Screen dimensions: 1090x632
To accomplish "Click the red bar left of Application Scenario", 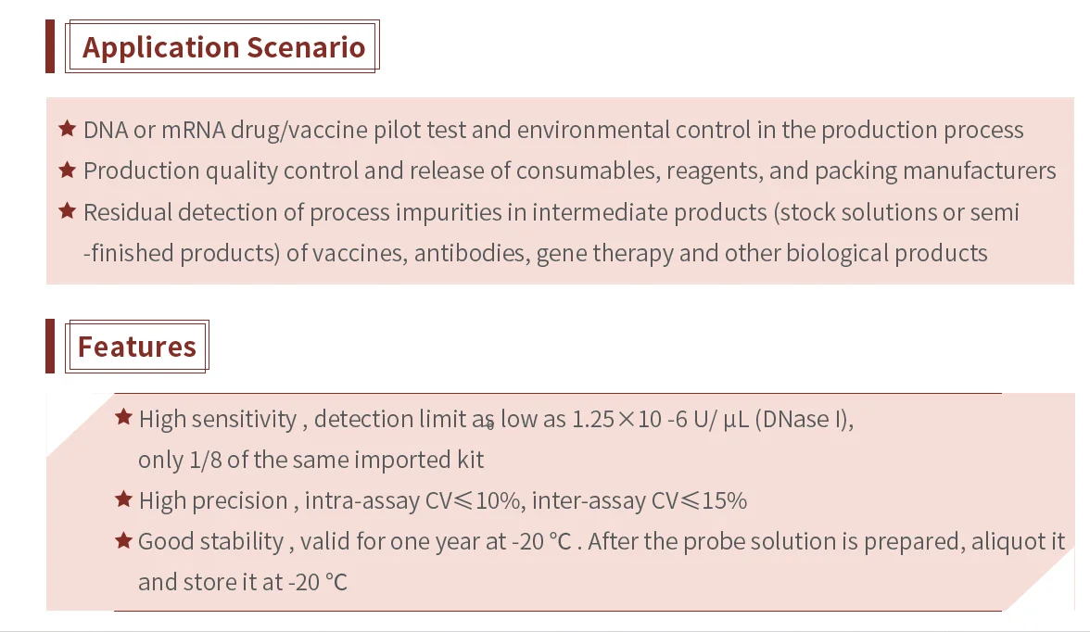I will point(50,46).
